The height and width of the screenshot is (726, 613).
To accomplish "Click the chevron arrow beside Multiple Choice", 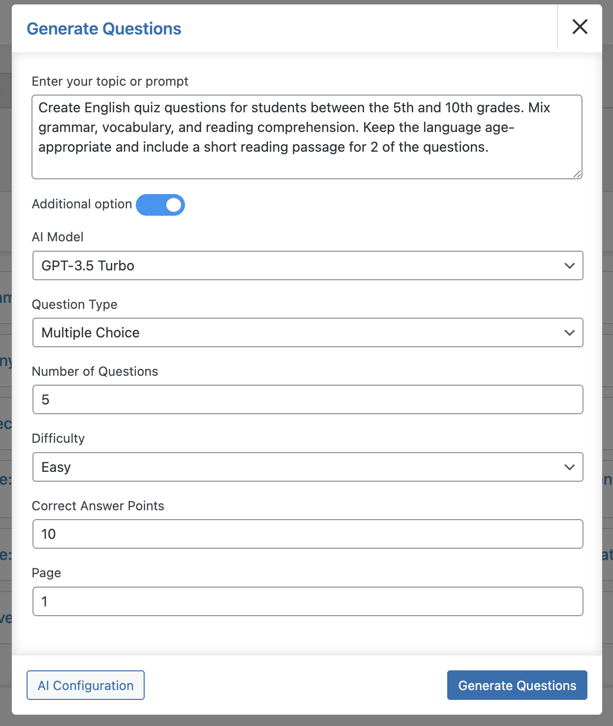I will pyautogui.click(x=569, y=333).
